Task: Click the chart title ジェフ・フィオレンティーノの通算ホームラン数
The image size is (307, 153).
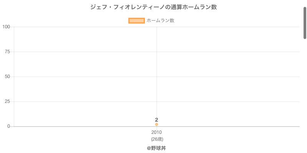Action: (153, 7)
